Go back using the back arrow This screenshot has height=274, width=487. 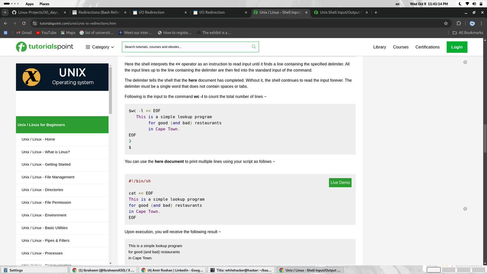(6, 23)
